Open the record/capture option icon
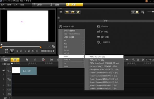Screen dimensions: 154x99 [x=43, y=60]
